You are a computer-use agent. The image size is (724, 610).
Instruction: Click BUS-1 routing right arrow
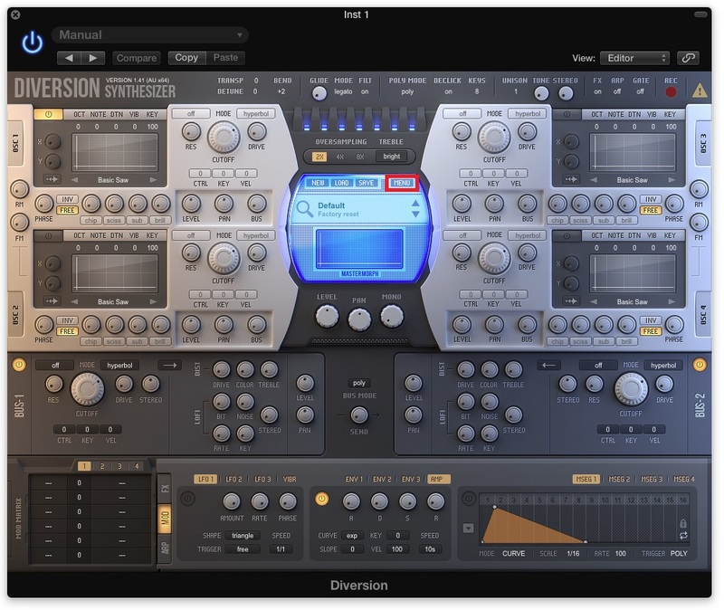point(169,366)
